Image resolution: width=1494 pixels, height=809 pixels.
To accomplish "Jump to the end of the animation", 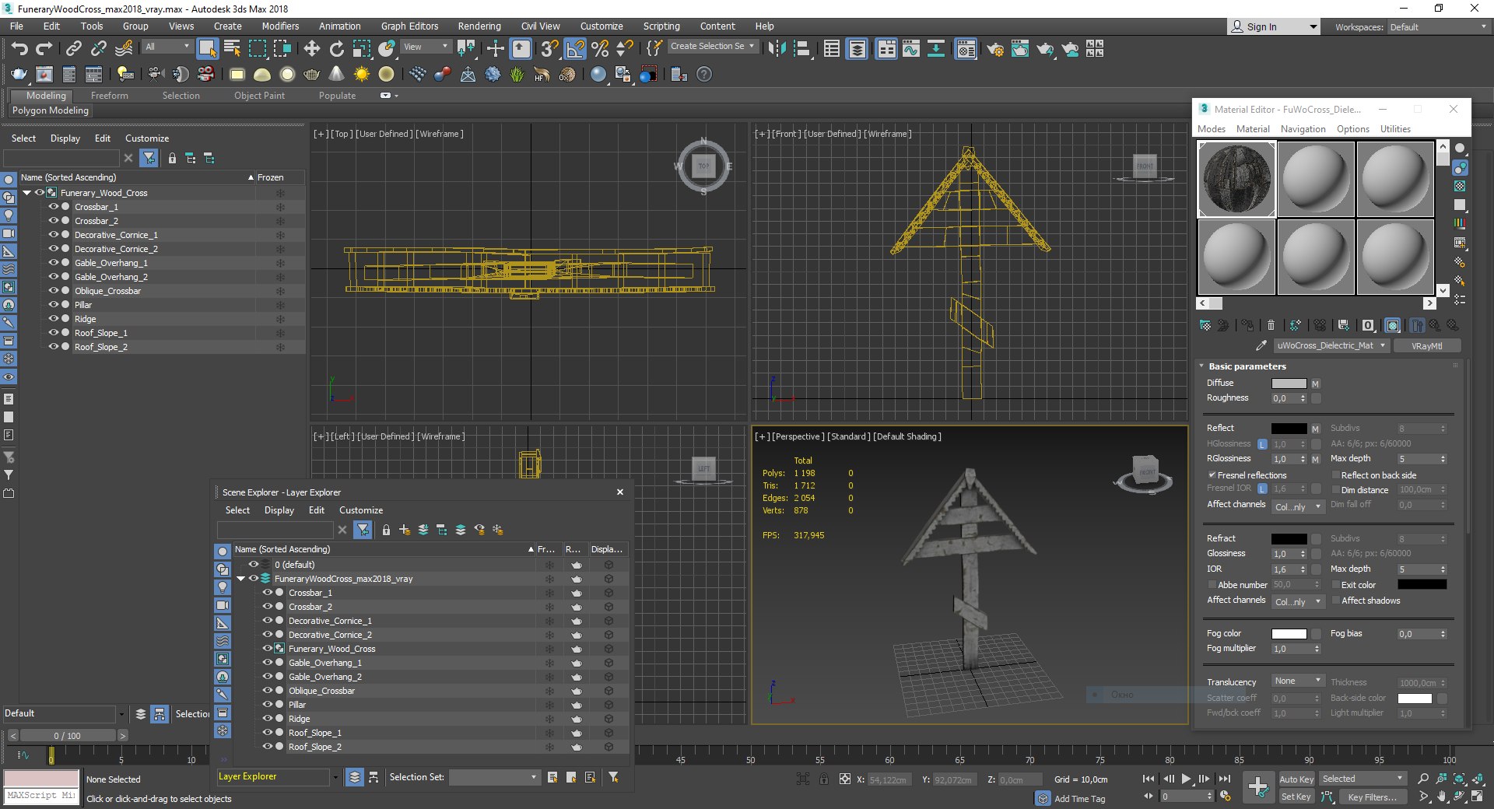I will coord(1224,779).
